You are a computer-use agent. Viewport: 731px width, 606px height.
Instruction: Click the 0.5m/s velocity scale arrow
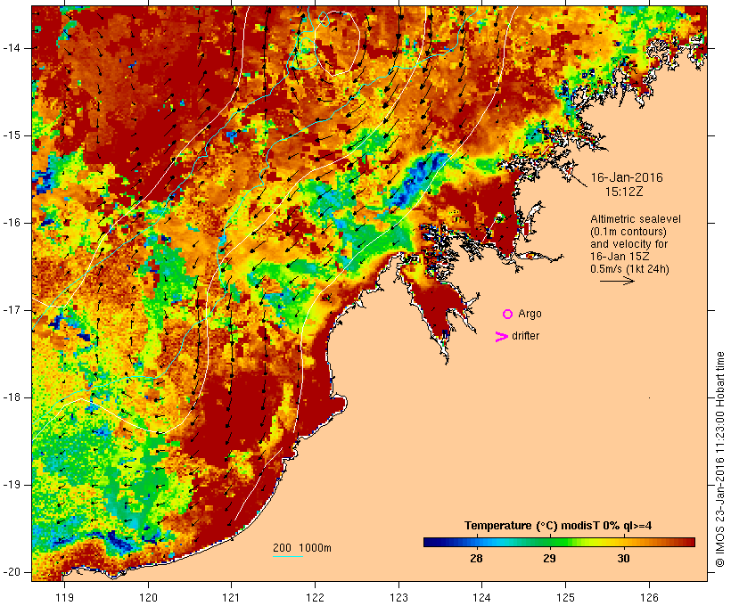coord(617,281)
